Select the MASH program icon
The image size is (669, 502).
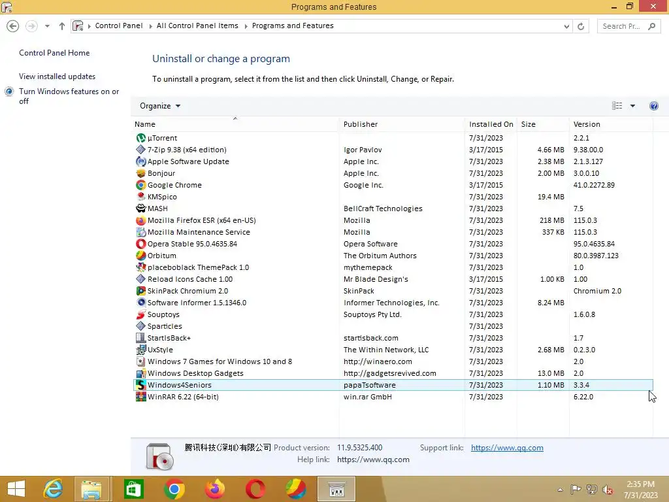coord(141,209)
